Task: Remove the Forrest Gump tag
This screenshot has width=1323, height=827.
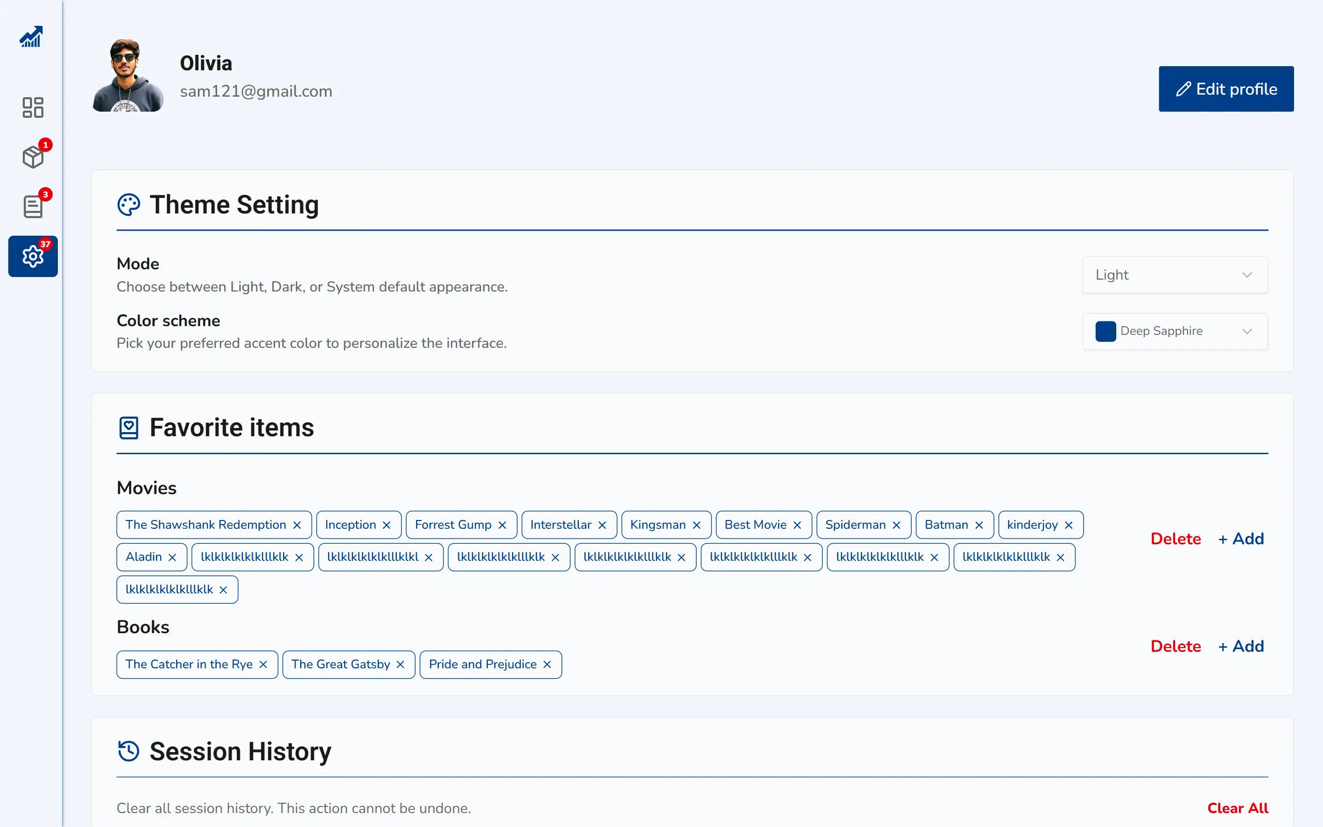Action: coord(502,525)
